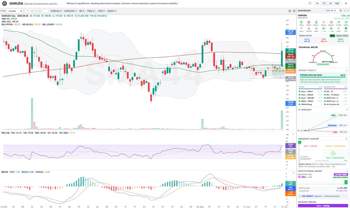This screenshot has height=208, width=350.
Task: Open the GRADE shield indicator
Action: point(301,22)
